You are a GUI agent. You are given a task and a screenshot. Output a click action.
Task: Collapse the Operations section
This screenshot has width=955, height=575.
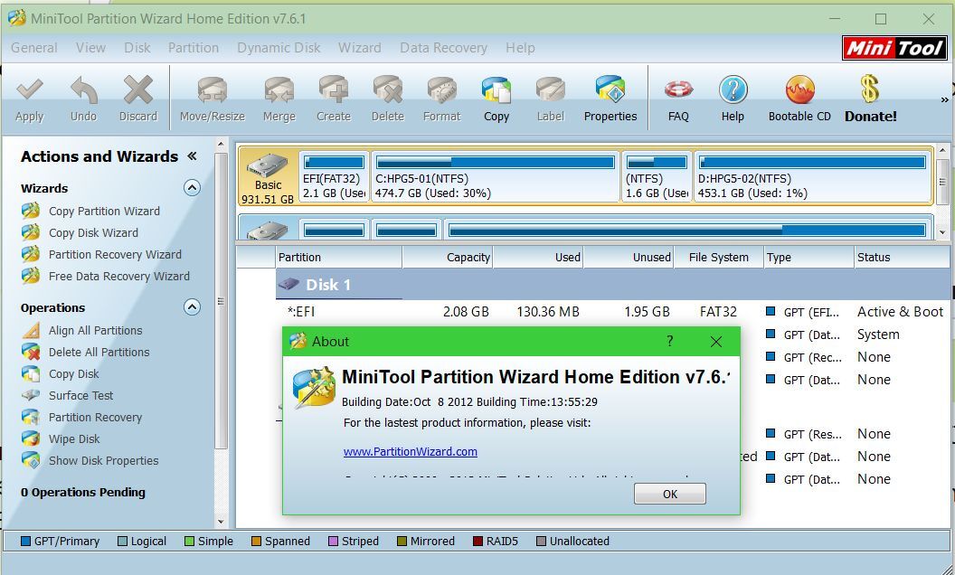(192, 307)
